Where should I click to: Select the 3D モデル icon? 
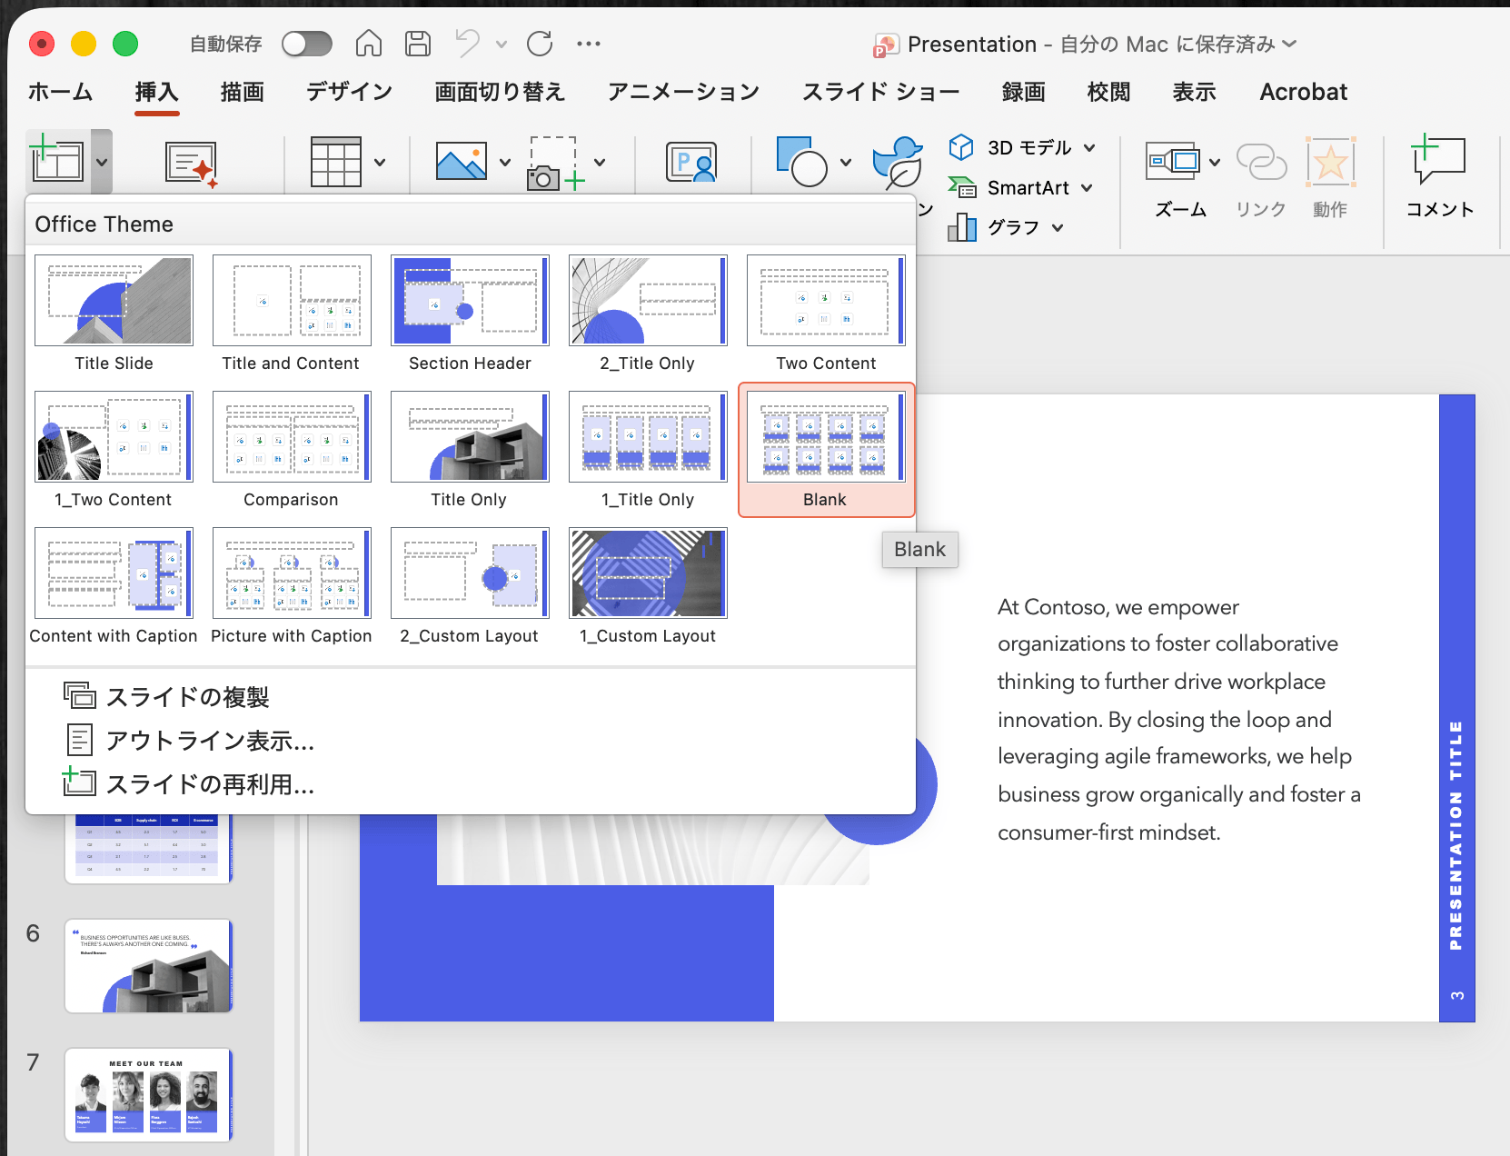click(x=960, y=146)
